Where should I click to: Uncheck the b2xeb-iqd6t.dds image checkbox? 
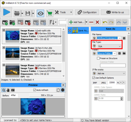[4, 30]
